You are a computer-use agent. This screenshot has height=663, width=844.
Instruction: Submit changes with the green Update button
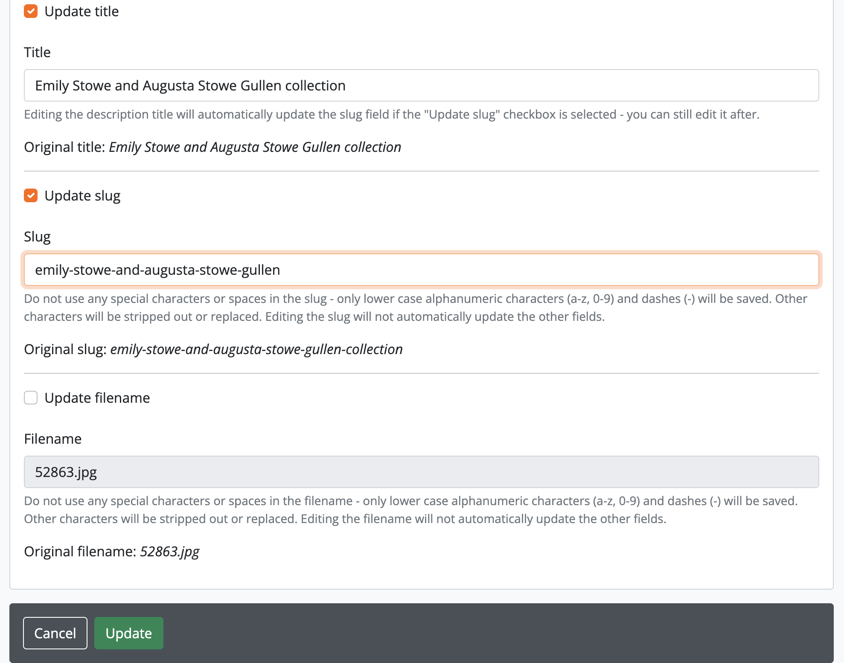pos(128,633)
